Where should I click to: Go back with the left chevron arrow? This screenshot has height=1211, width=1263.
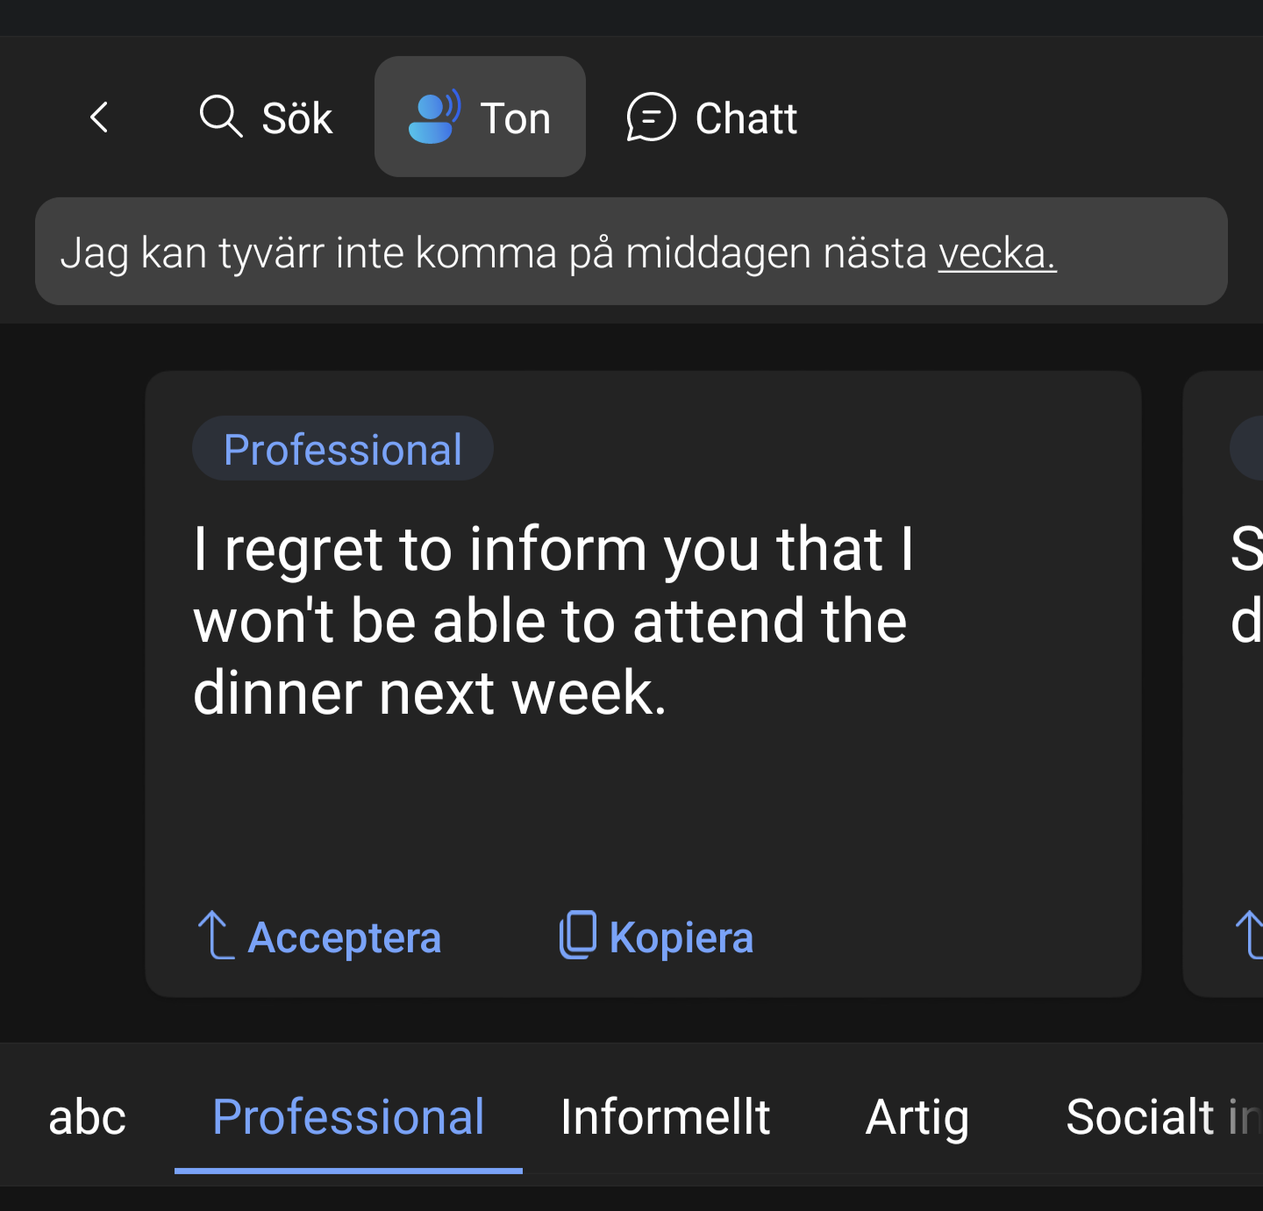(99, 118)
